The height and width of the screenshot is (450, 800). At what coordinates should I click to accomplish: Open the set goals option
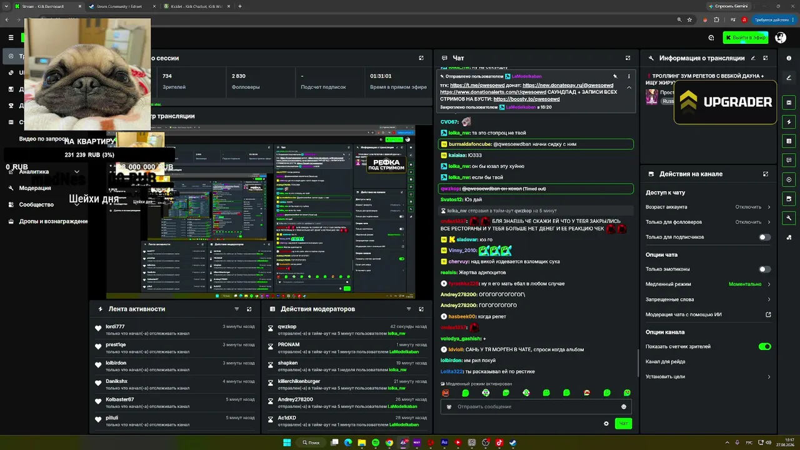708,377
